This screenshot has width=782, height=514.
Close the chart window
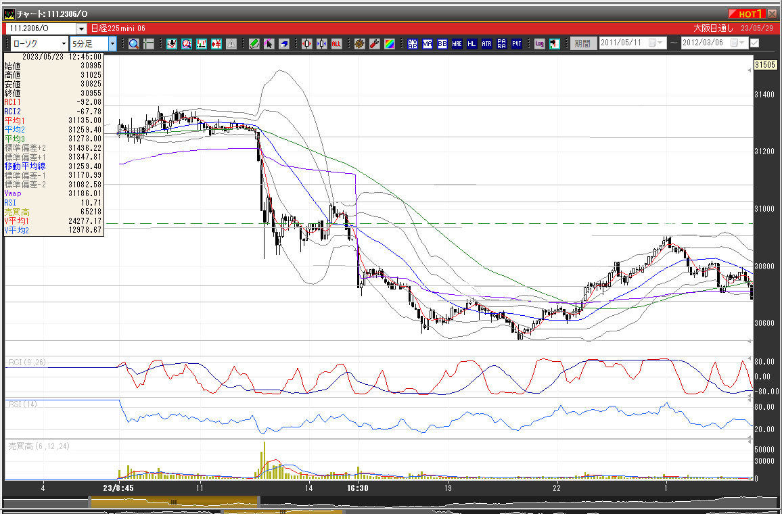(x=772, y=14)
